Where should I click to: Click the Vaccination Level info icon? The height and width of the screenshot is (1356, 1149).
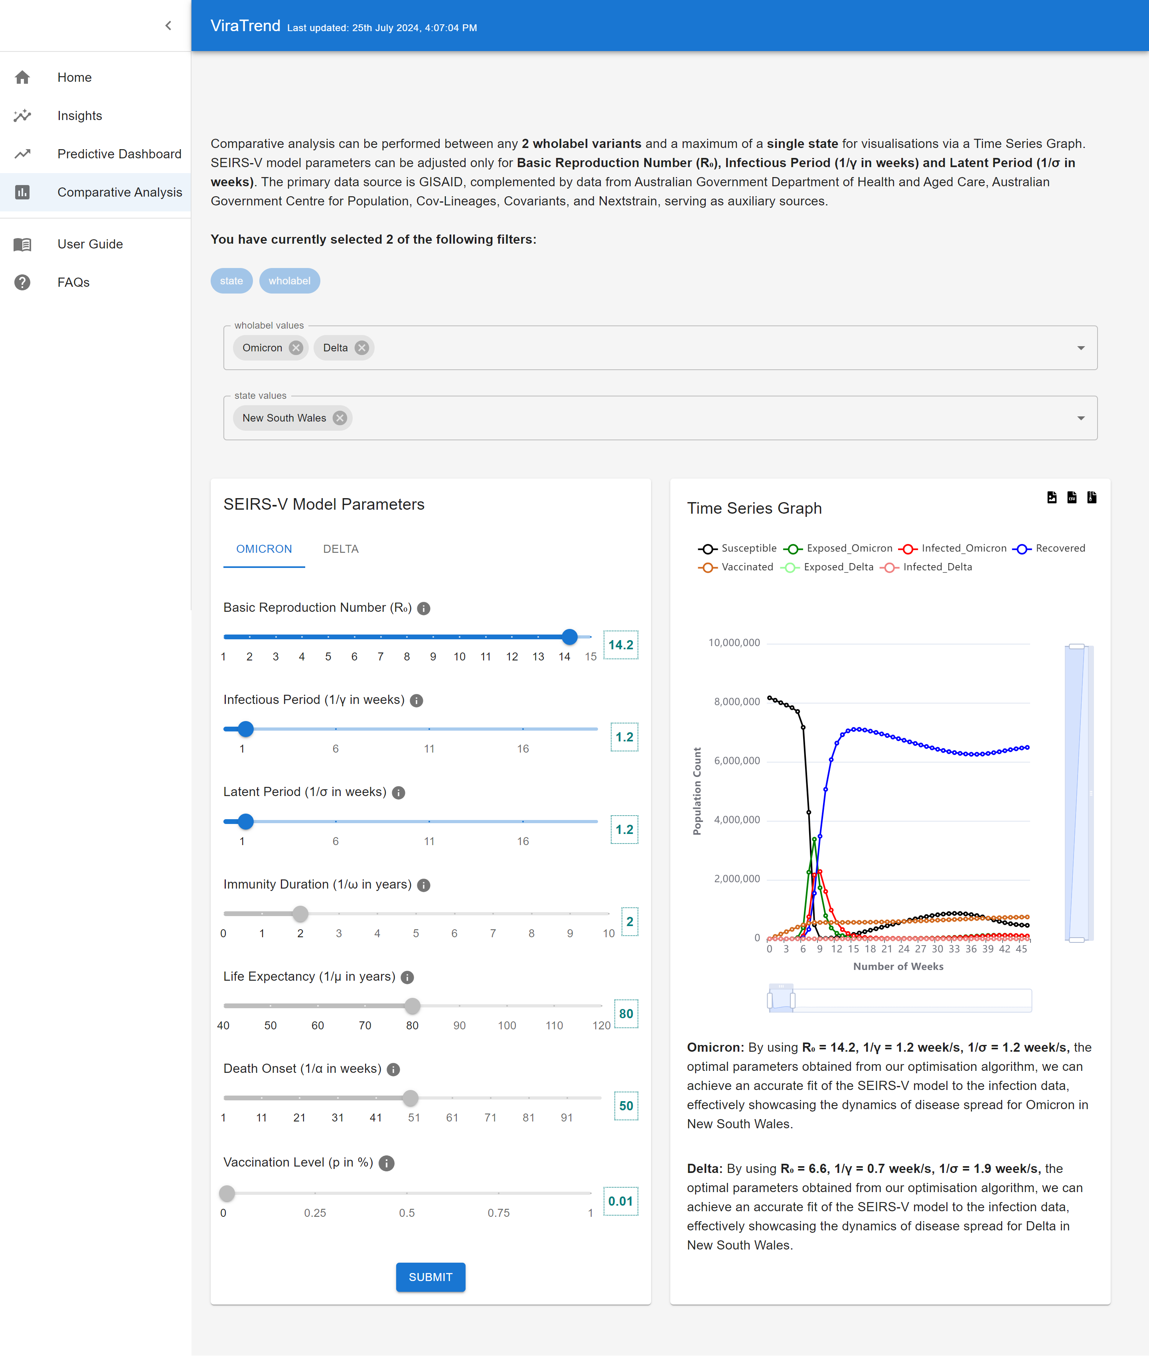tap(386, 1163)
